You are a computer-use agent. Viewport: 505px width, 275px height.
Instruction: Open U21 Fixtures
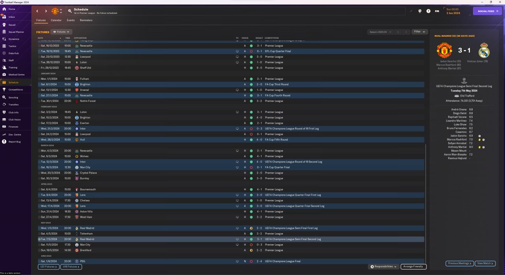[x=49, y=267]
